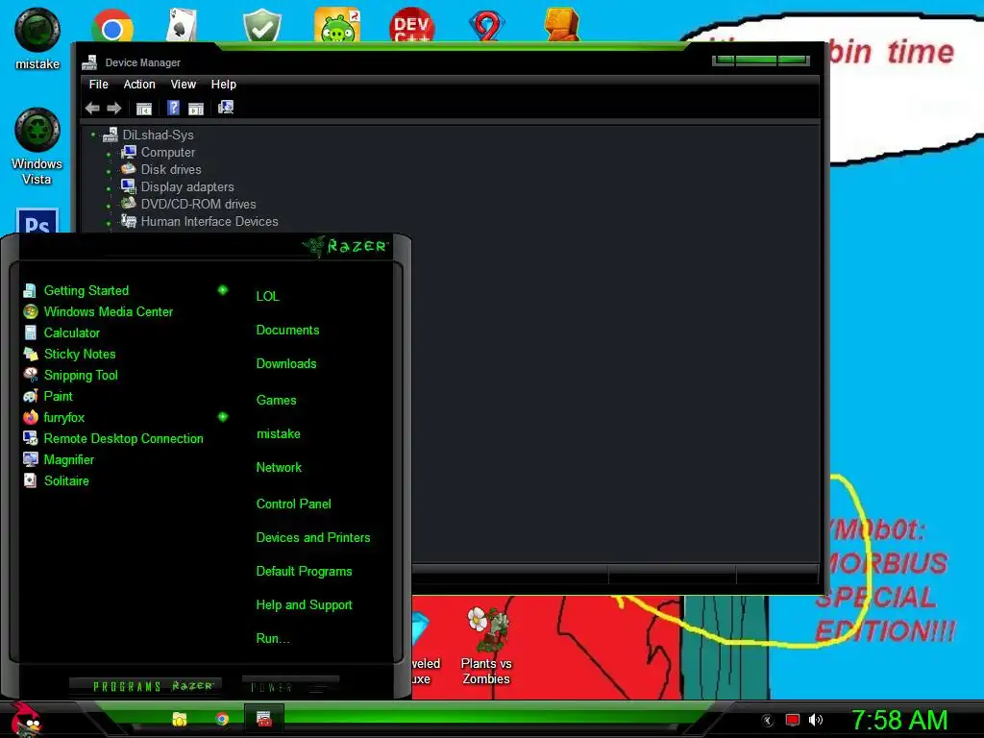Open the Chrome desktop shortcut
The image size is (984, 738).
(x=111, y=26)
